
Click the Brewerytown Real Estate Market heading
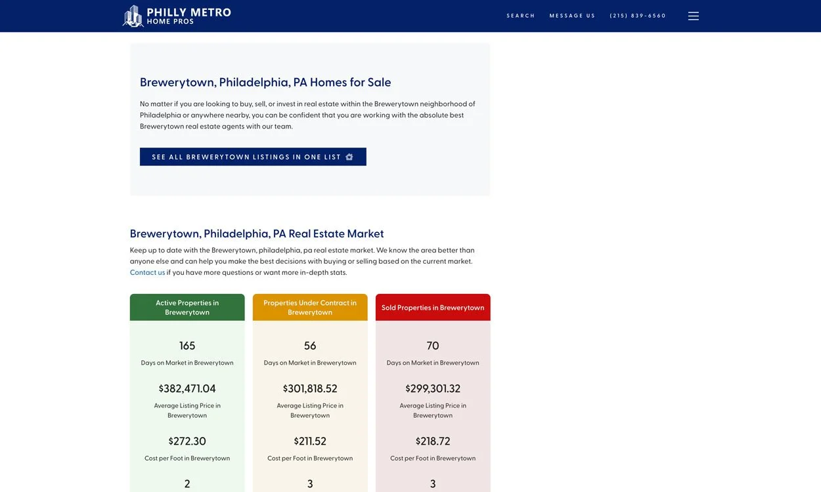tap(257, 234)
